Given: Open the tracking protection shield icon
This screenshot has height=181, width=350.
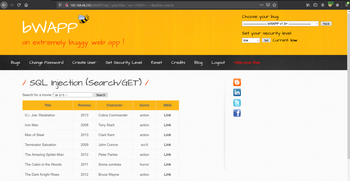Looking at the screenshot, I should coord(60,5).
